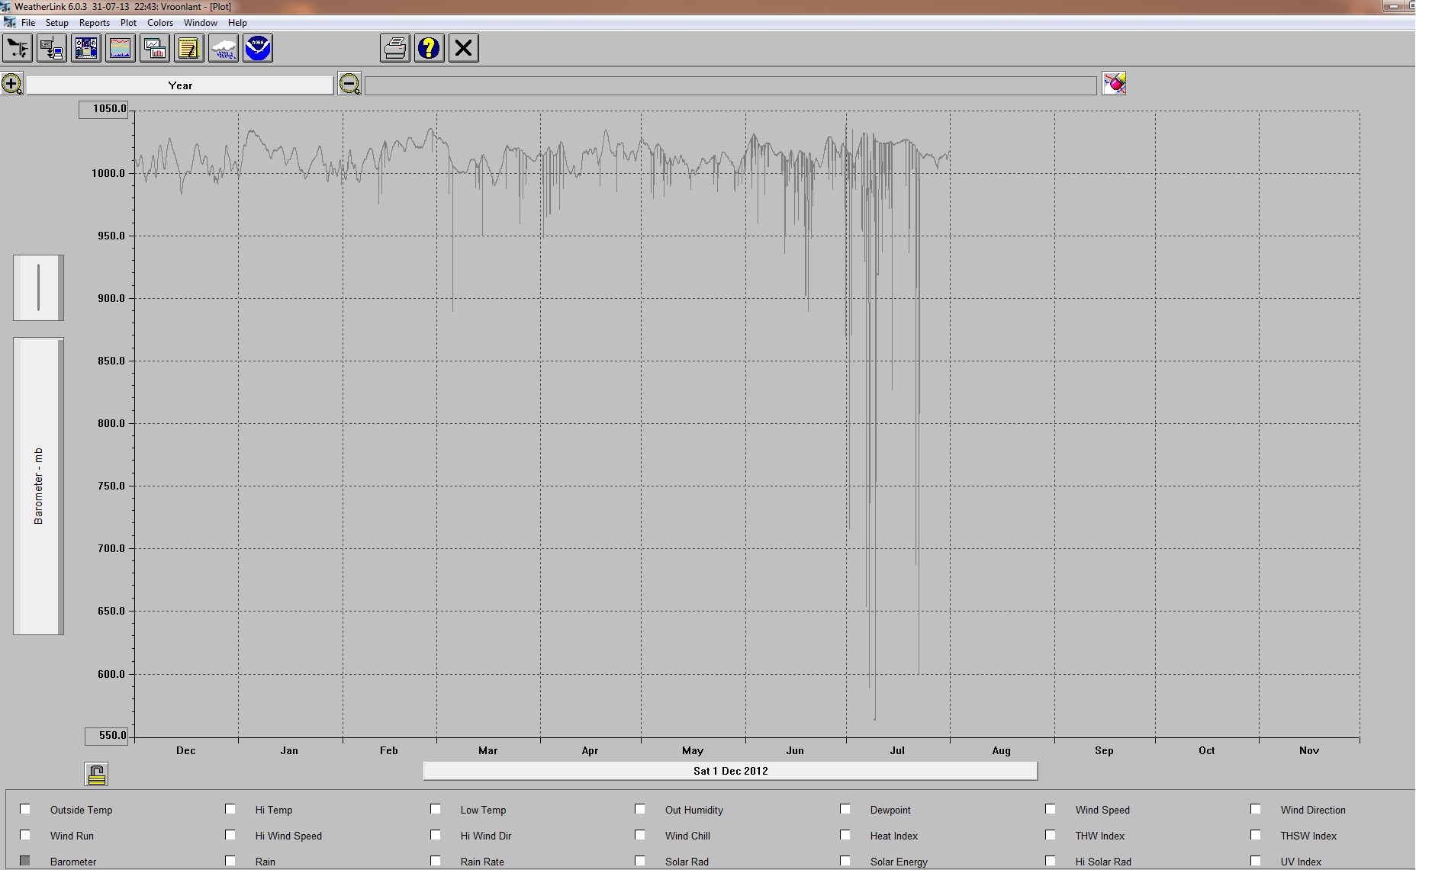Viewport: 1432px width, 870px height.
Task: Open the yellow notepad Browse icon
Action: (x=188, y=48)
